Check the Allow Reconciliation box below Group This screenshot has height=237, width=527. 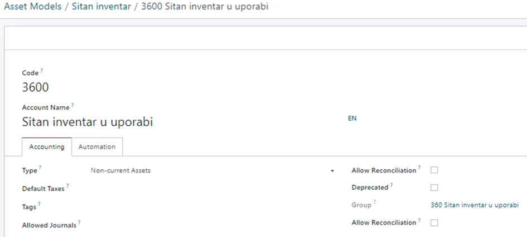click(434, 223)
